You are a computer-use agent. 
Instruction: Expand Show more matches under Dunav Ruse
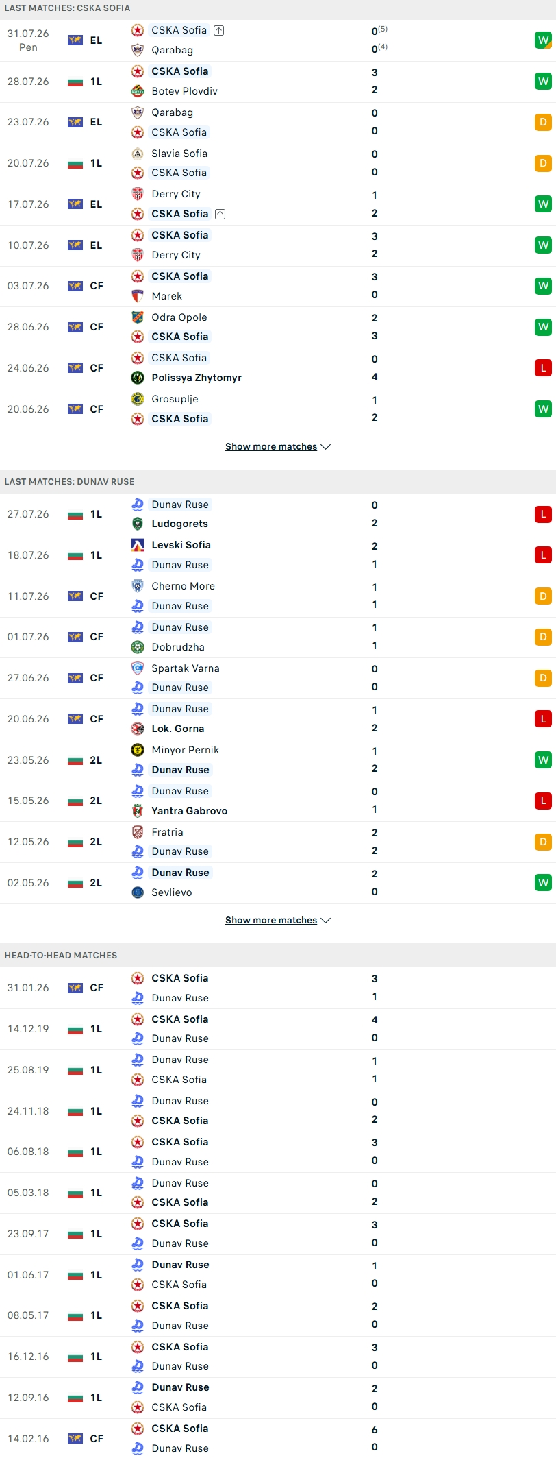coord(278,920)
